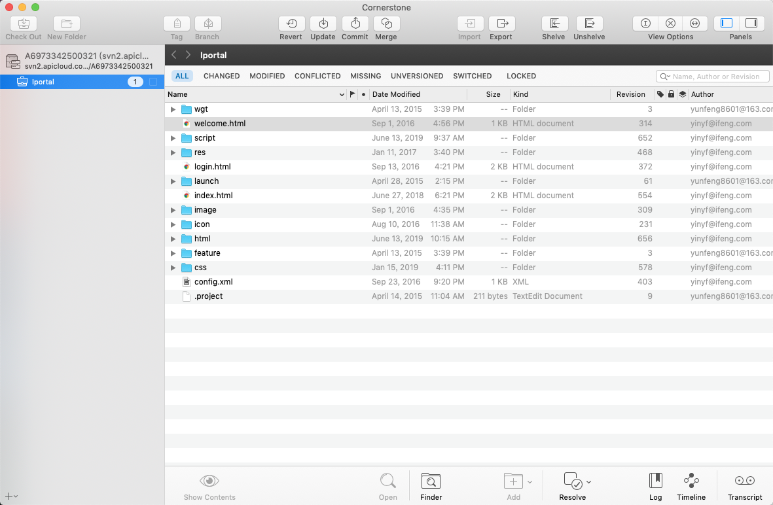Filter by MISSING files
The image size is (773, 505).
tap(366, 76)
